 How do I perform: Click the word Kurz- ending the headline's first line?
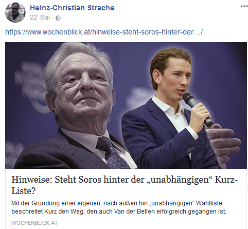[226, 180]
